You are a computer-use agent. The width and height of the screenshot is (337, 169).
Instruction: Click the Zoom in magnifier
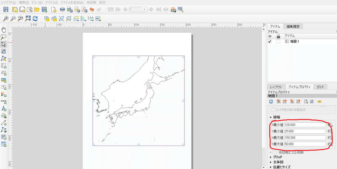6,18
